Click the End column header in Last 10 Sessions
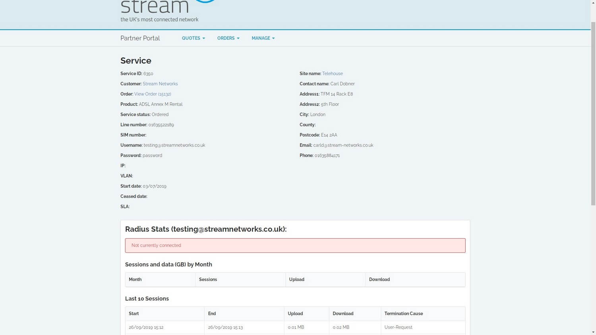This screenshot has width=596, height=335. tap(212, 314)
